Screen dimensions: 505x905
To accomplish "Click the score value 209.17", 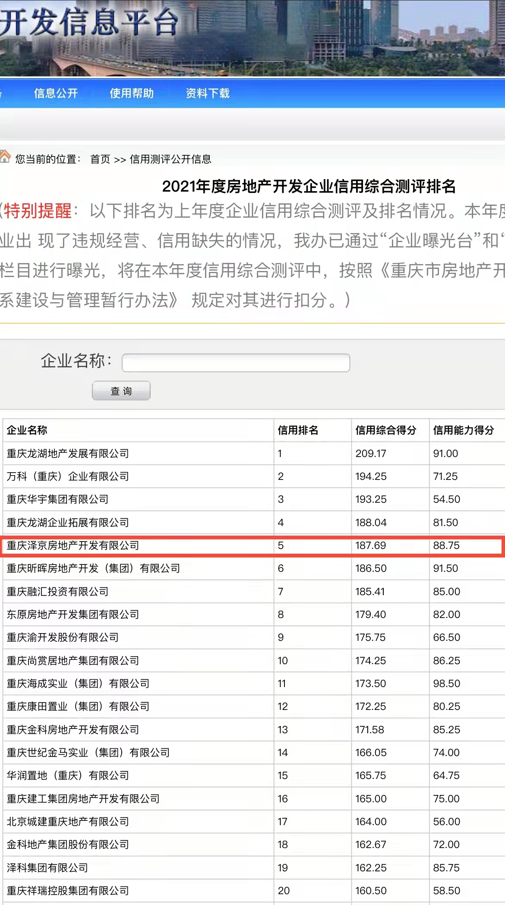I will 371,454.
